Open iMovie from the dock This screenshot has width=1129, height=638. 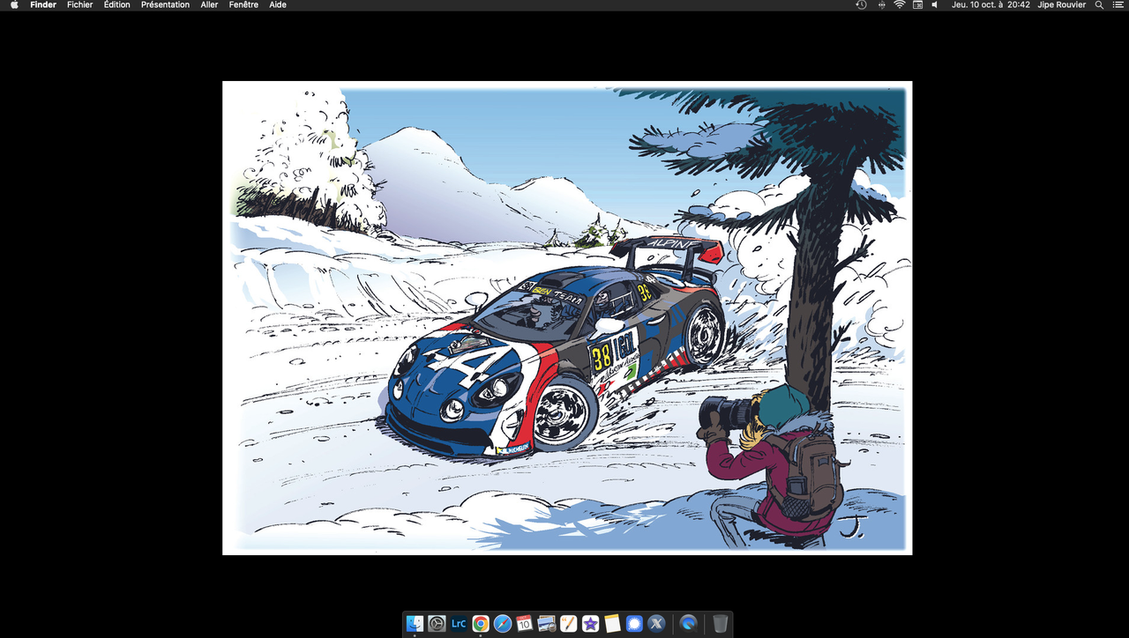click(x=590, y=624)
